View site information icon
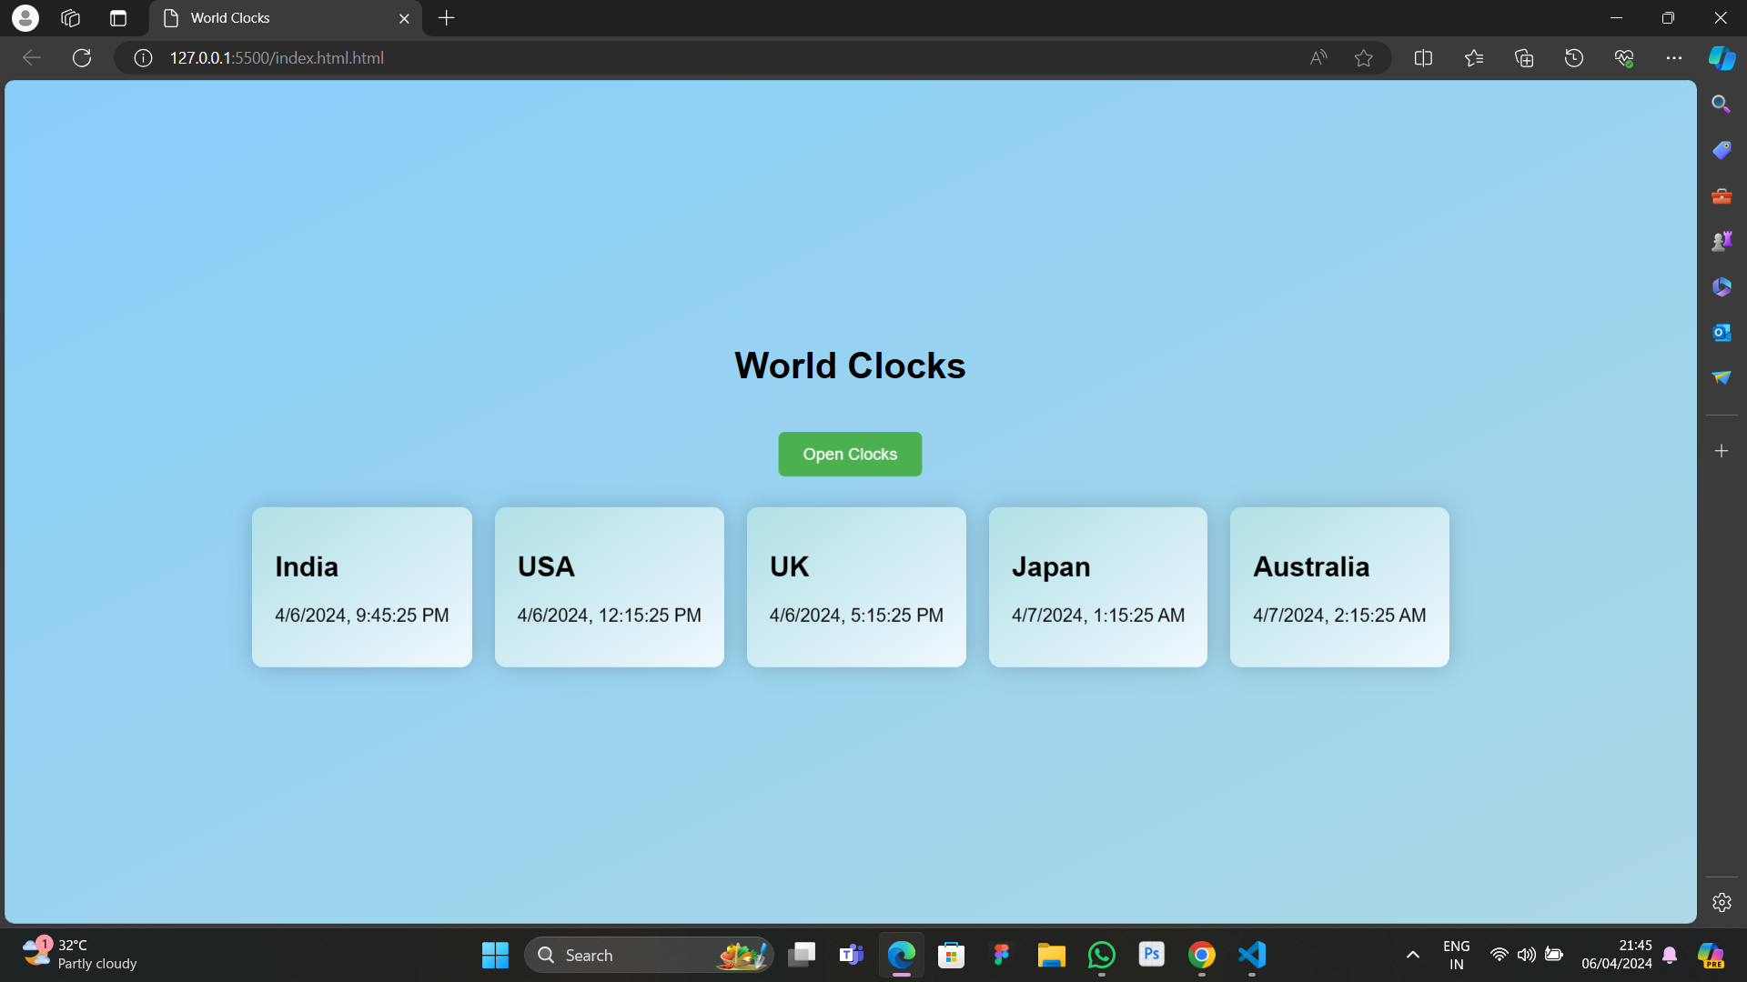This screenshot has height=982, width=1747. [143, 58]
